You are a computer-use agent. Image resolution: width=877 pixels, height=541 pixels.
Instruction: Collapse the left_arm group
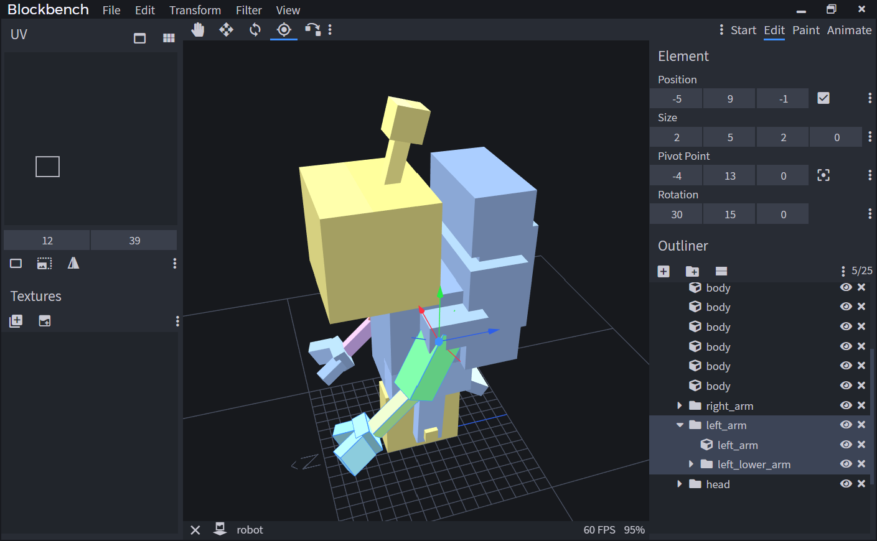[679, 425]
